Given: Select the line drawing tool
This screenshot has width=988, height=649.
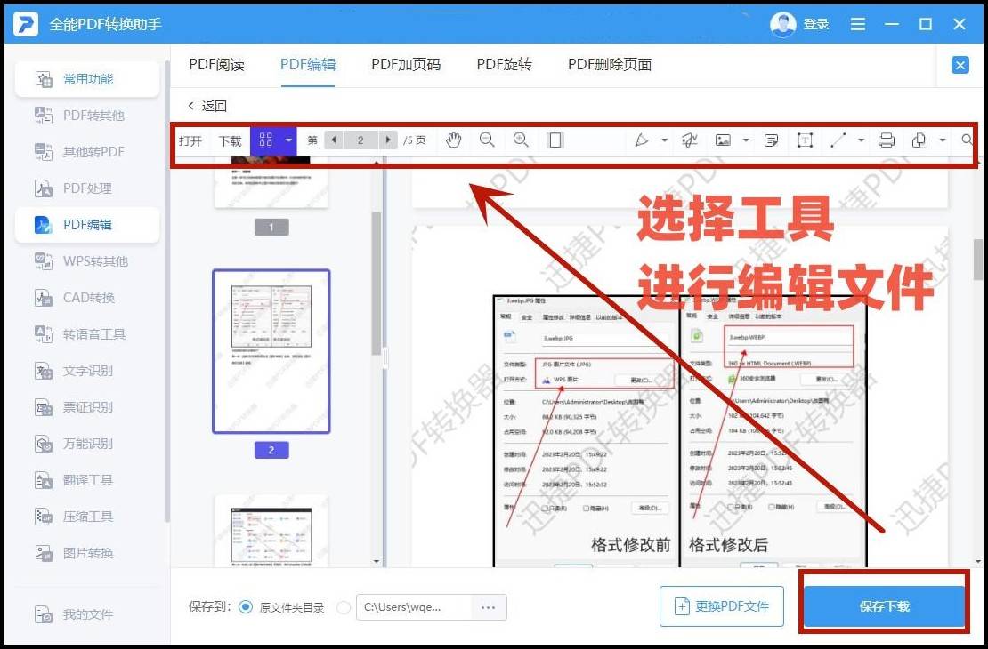Looking at the screenshot, I should coord(838,140).
